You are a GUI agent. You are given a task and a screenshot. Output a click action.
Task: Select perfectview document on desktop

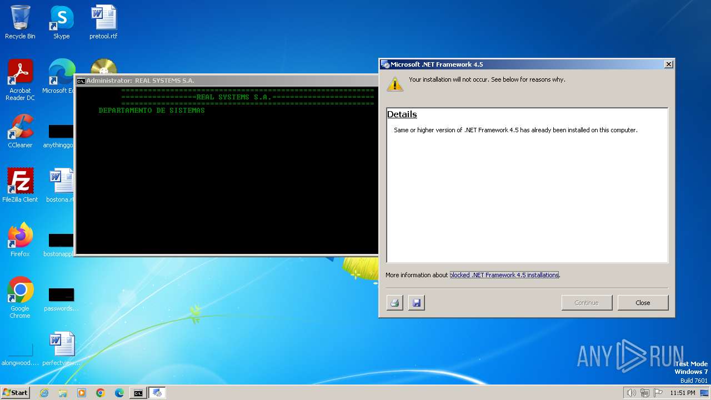tap(61, 349)
